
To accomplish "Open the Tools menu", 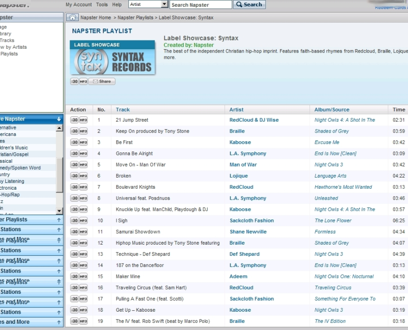I will coord(102,4).
